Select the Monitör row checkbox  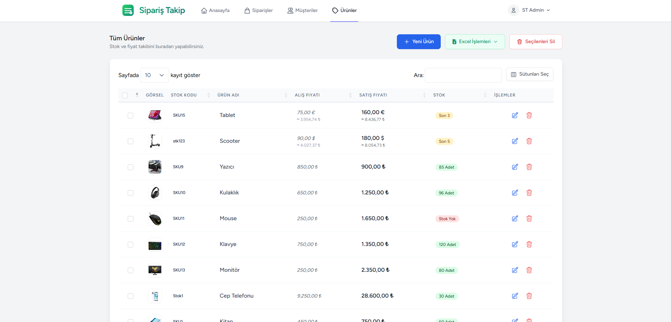131,270
